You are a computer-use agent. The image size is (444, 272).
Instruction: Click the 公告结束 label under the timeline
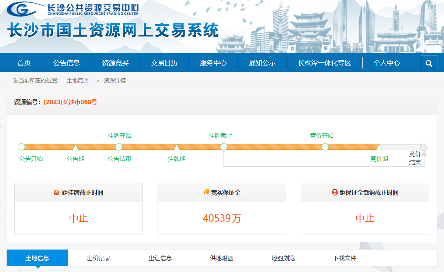point(119,159)
